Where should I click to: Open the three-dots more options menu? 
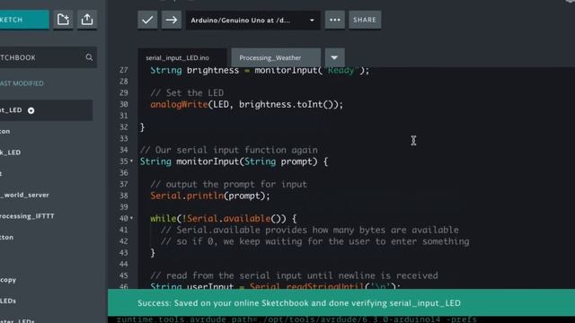click(x=334, y=20)
